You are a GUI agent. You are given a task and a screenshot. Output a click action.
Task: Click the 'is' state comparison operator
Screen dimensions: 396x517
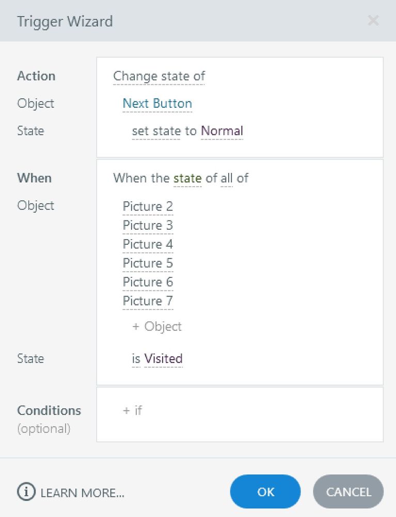click(136, 359)
